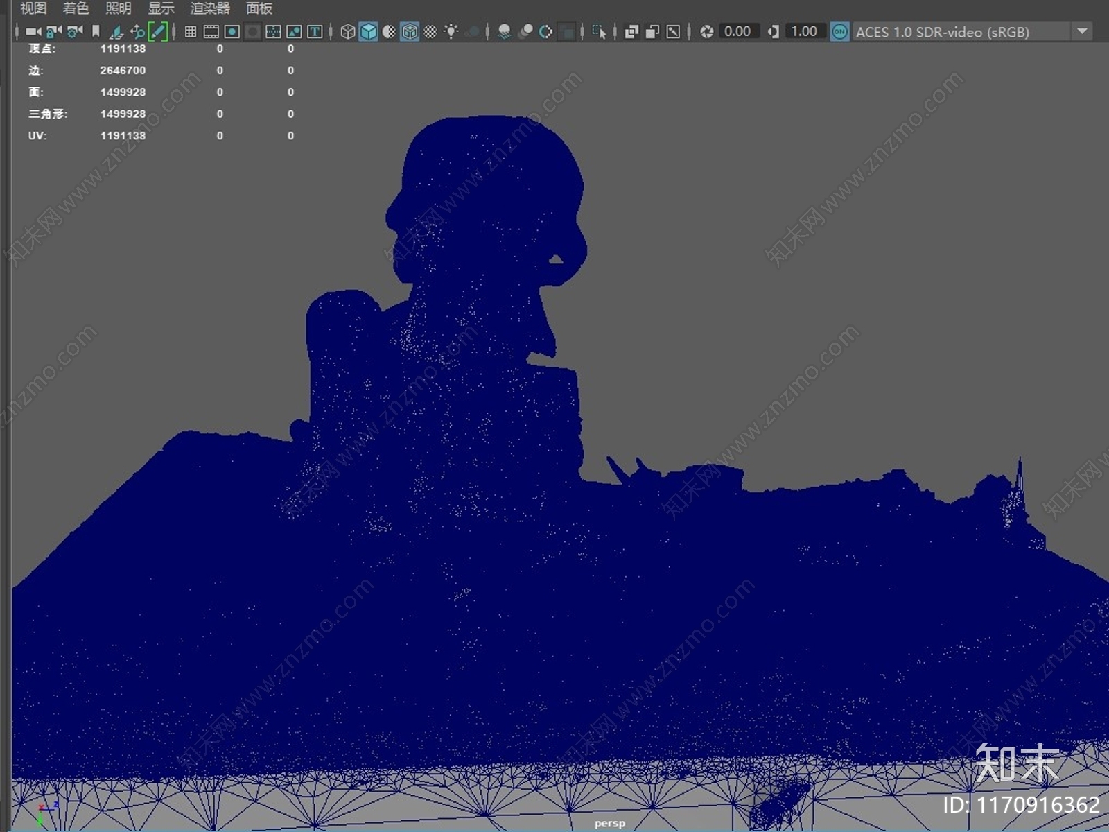Toggle Wireframe on Shaded icon
Image resolution: width=1109 pixels, height=832 pixels.
(410, 31)
